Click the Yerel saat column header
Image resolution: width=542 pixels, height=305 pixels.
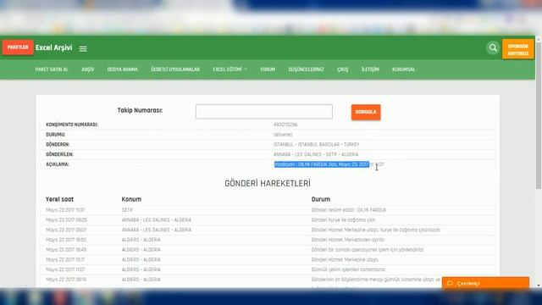(x=59, y=199)
